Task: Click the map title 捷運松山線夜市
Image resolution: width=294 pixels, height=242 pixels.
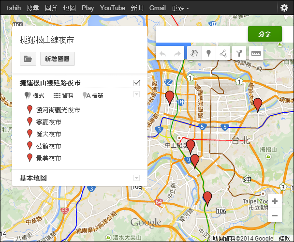Action: coord(47,40)
